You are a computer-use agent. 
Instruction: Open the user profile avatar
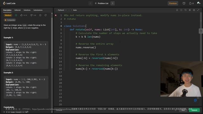click(x=199, y=3)
